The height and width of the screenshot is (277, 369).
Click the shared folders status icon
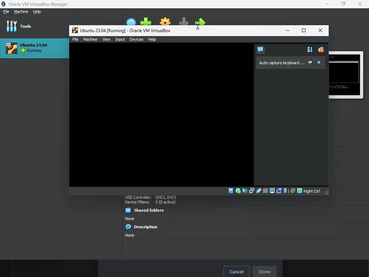(x=265, y=191)
